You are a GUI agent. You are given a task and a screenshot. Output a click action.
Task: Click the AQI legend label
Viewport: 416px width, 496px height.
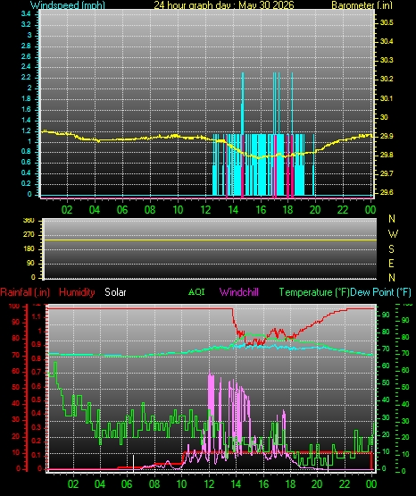click(x=196, y=292)
